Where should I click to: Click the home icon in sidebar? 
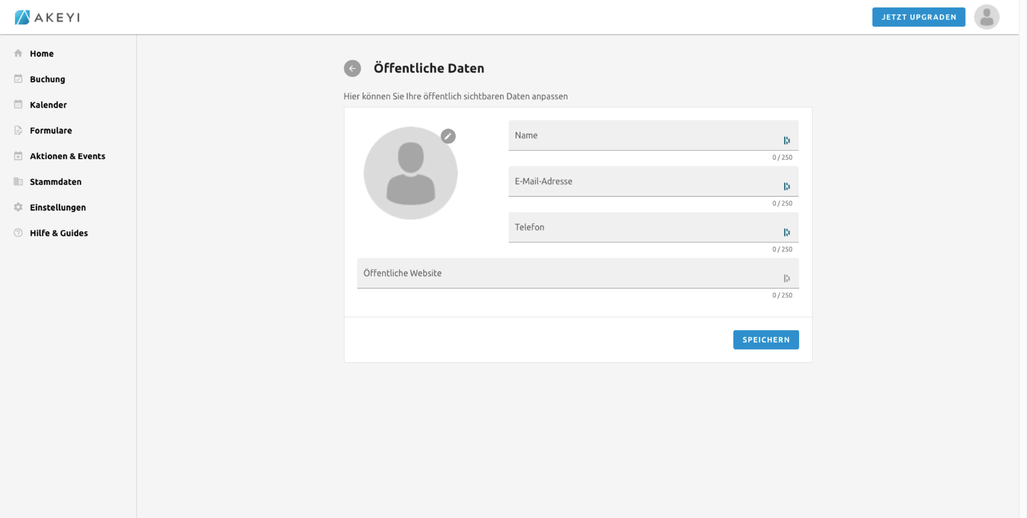tap(18, 53)
